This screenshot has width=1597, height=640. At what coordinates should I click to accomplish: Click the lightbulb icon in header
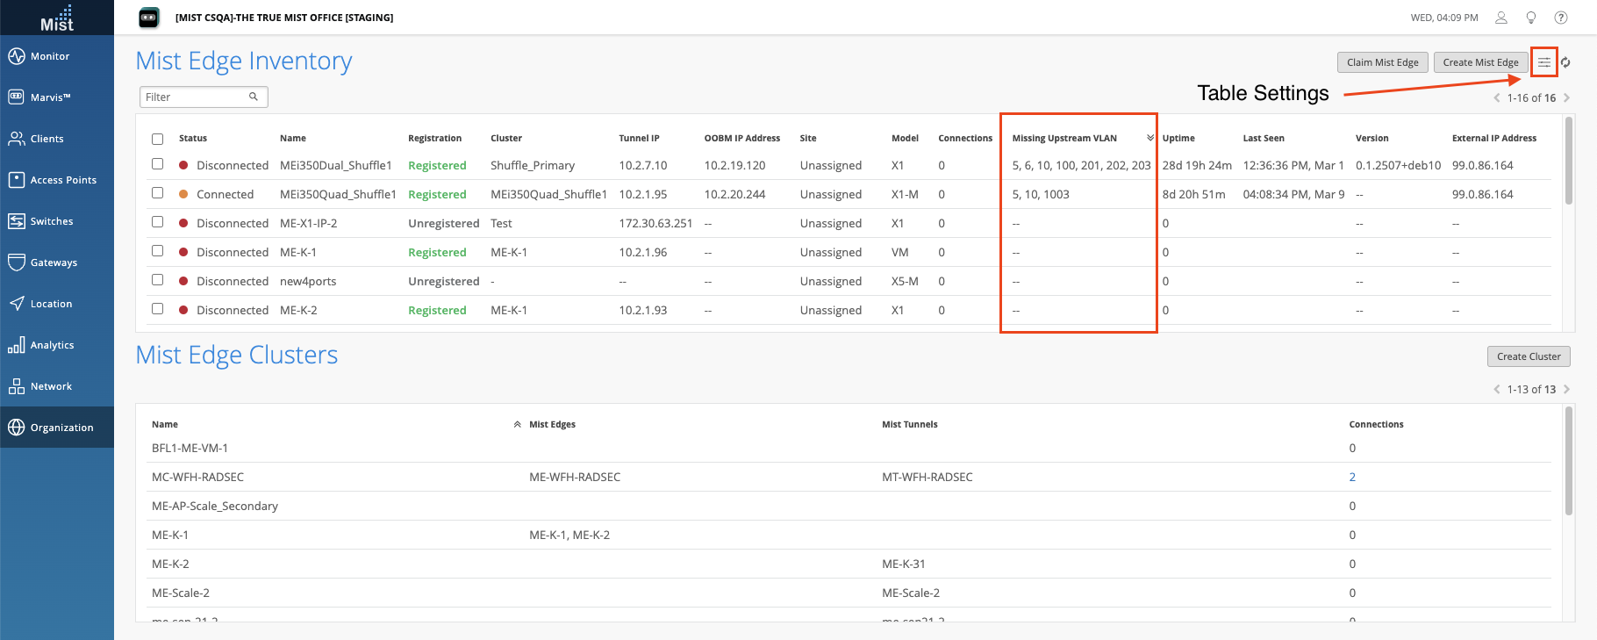click(x=1531, y=18)
